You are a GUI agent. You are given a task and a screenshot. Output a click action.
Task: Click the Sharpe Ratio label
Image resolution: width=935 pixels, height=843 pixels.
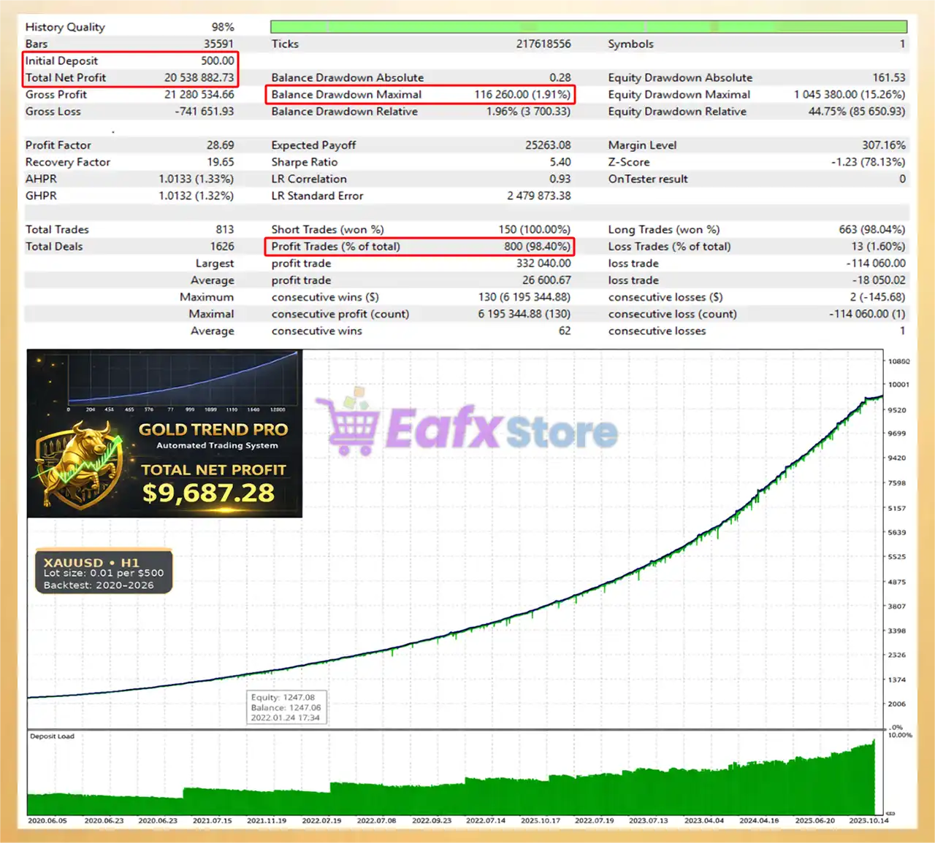tap(304, 162)
